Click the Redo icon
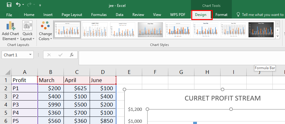285x124 pixels. click(29, 5)
